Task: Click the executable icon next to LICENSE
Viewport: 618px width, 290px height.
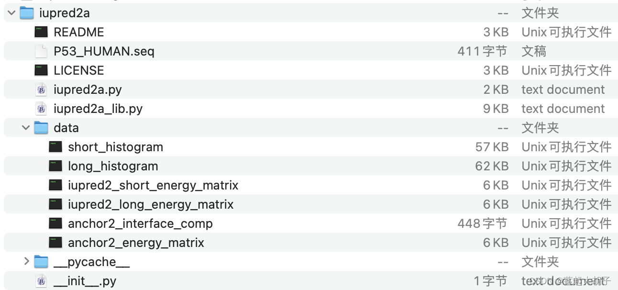Action: pos(41,70)
